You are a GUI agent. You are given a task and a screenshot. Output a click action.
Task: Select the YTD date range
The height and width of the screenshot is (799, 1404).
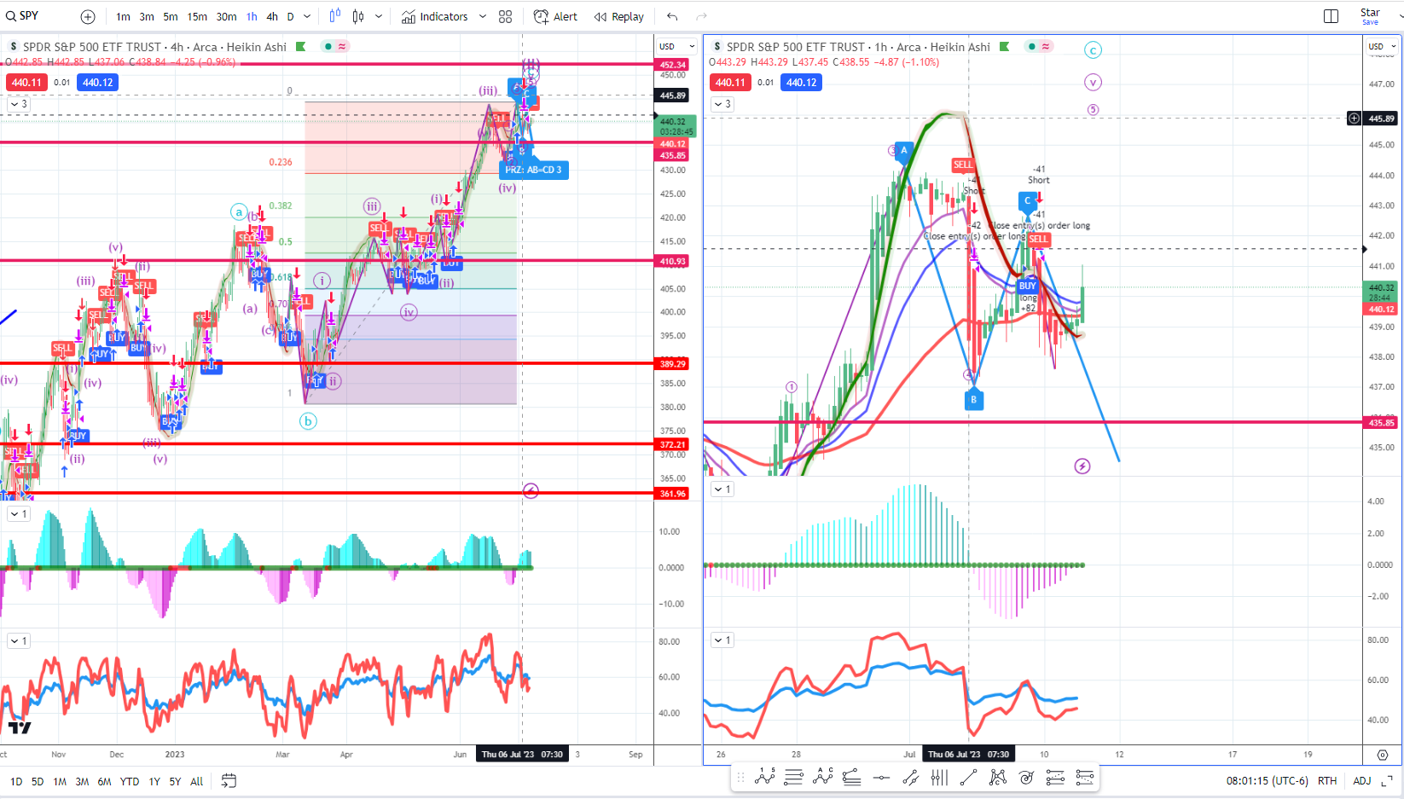click(130, 781)
